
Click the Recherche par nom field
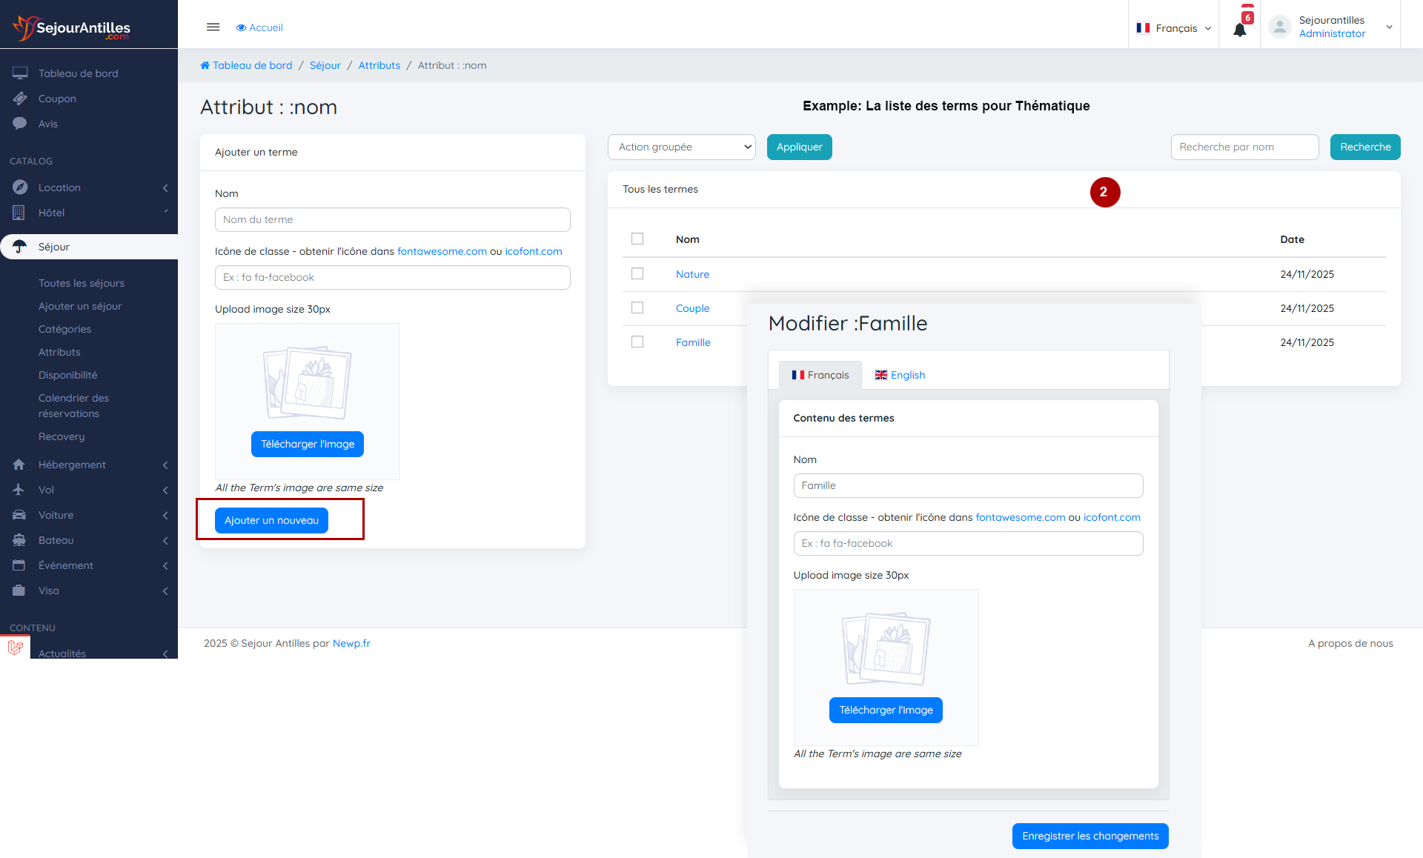1244,147
